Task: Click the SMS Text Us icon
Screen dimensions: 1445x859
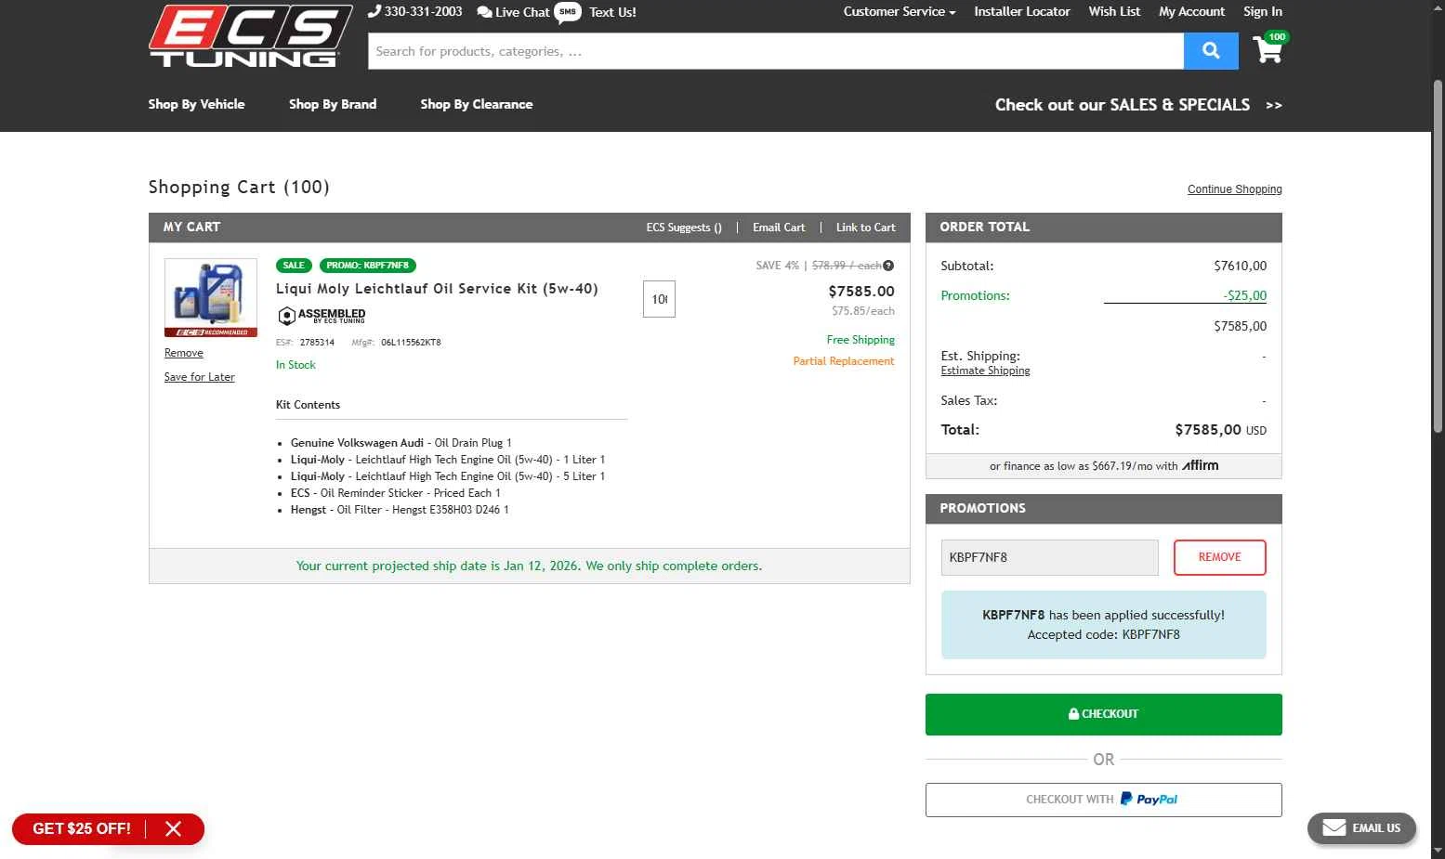Action: (568, 12)
